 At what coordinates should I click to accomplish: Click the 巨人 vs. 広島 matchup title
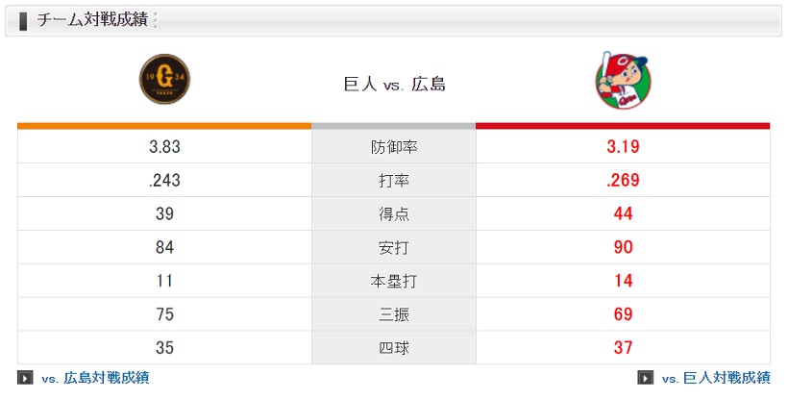click(x=394, y=85)
